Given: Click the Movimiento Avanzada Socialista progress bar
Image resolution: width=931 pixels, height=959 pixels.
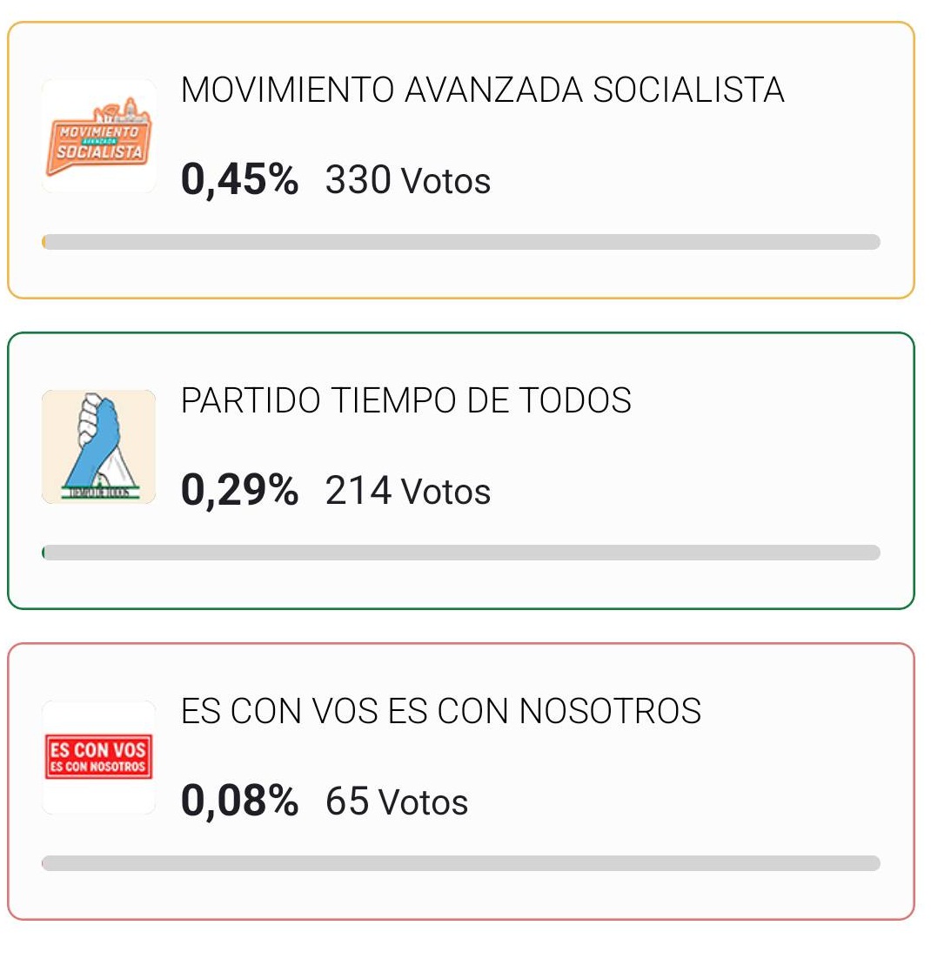Looking at the screenshot, I should pos(461,242).
